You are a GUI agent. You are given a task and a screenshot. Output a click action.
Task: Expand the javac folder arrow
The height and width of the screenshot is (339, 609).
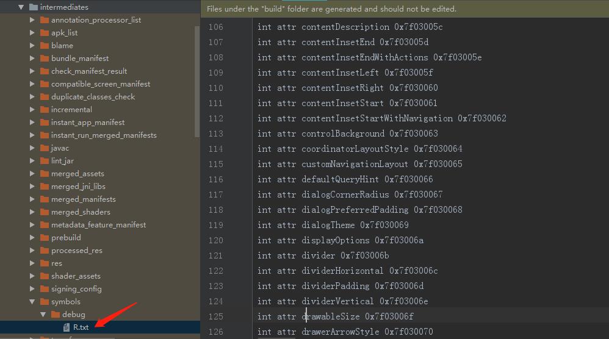[32, 148]
